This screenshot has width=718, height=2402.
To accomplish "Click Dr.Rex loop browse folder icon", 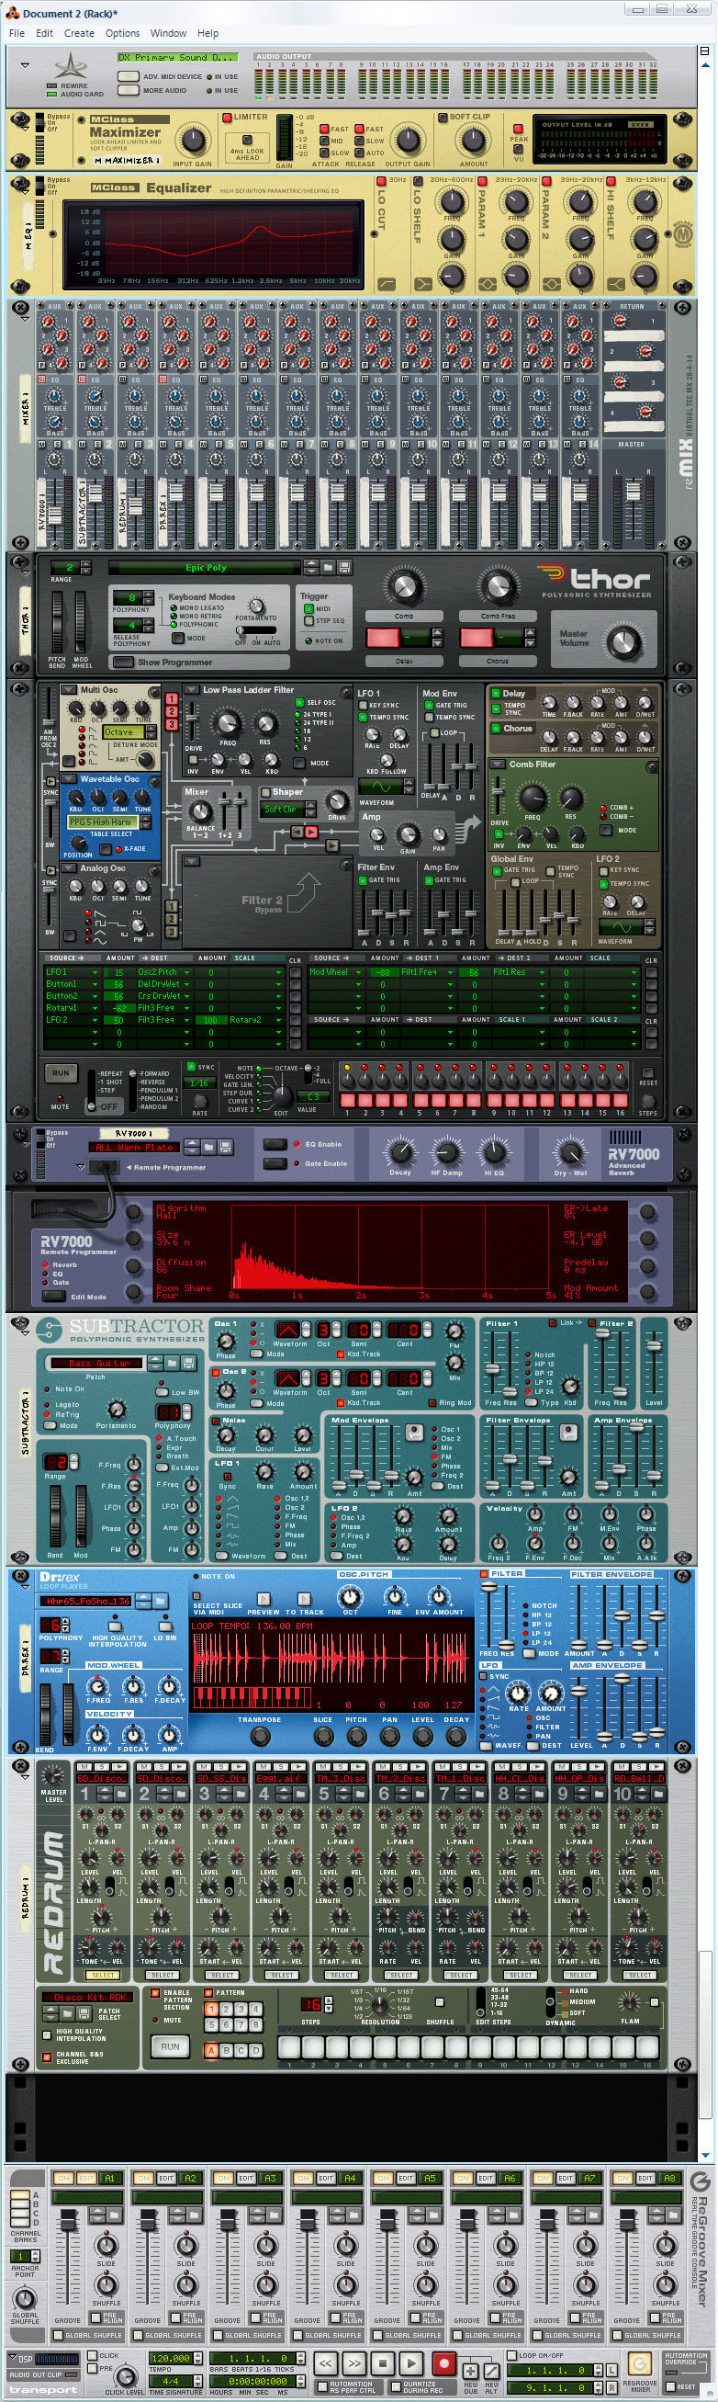I will 161,1601.
